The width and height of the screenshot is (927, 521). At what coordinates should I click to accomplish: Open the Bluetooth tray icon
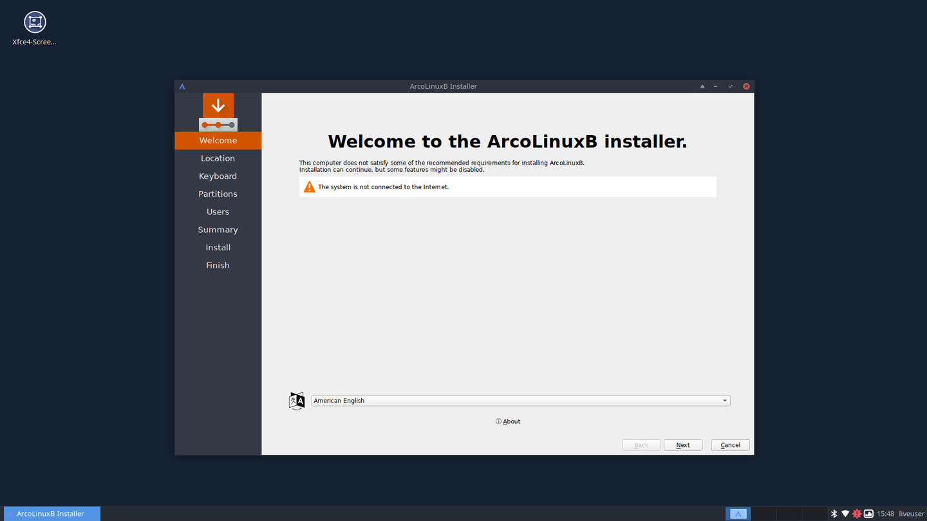click(834, 513)
